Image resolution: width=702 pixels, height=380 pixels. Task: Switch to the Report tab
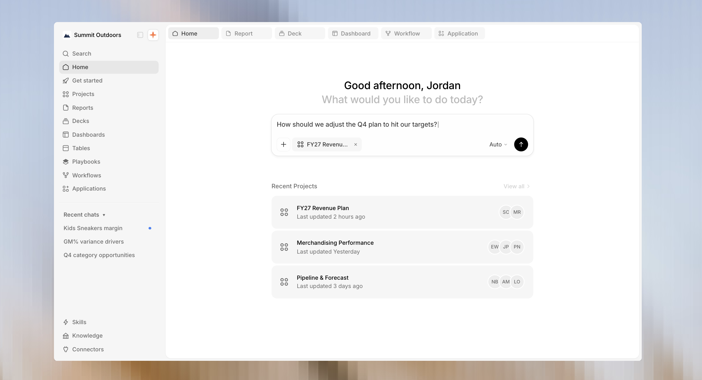coord(247,34)
